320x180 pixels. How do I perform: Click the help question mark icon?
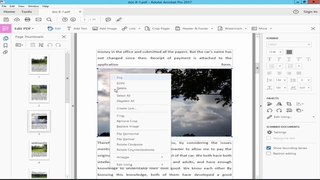click(295, 12)
